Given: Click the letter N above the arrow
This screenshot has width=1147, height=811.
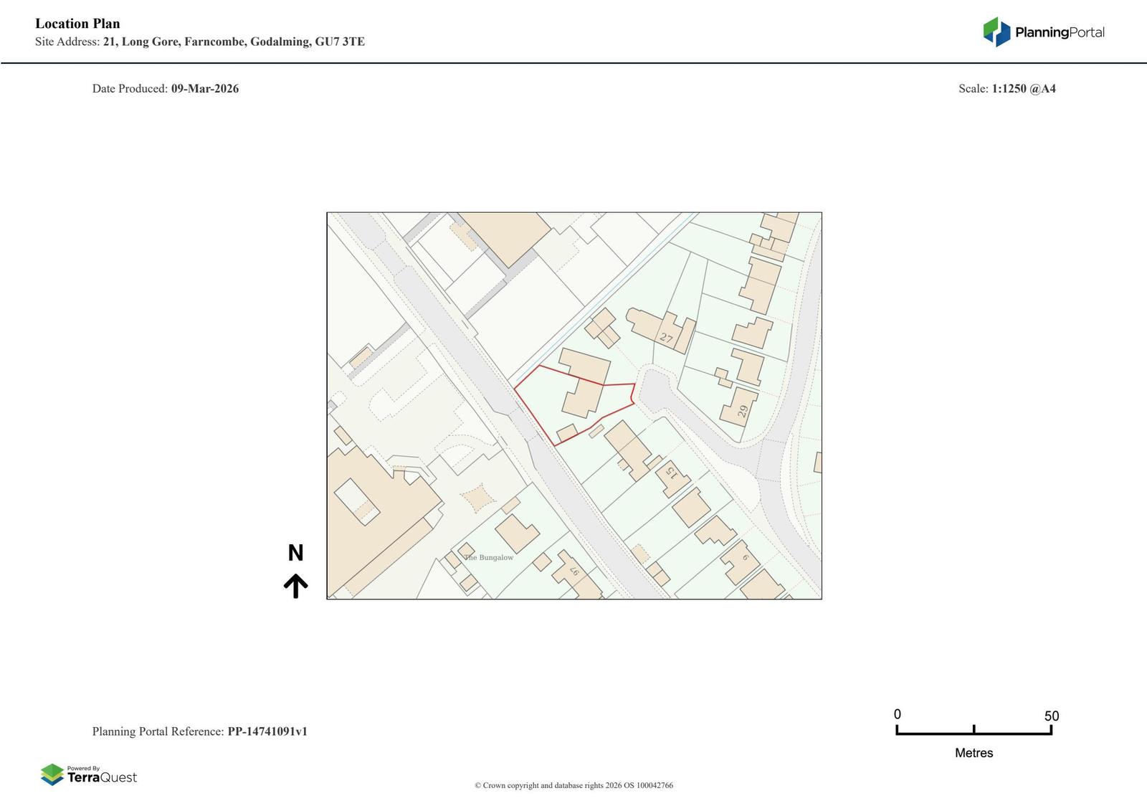Looking at the screenshot, I should pos(295,553).
